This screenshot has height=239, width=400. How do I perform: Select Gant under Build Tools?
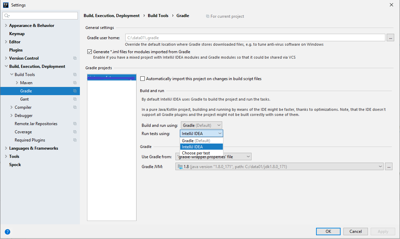[24, 99]
